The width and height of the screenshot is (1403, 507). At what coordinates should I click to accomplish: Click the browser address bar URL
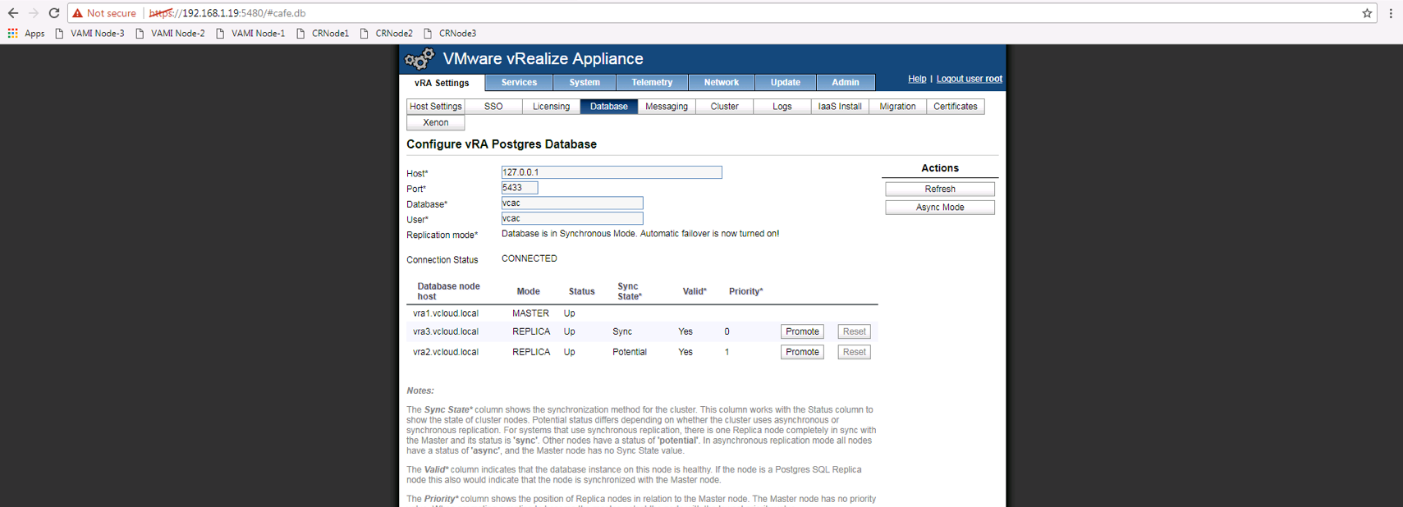[x=227, y=13]
